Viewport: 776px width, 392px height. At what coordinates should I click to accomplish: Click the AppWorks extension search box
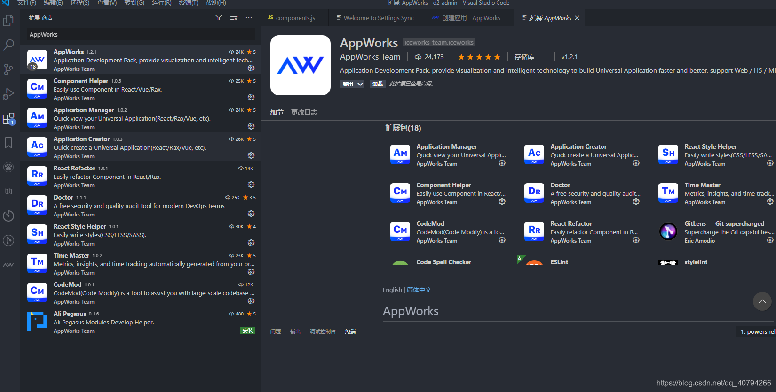(141, 34)
